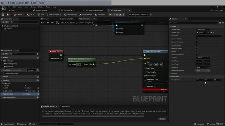
Task: Click the My Blueprint settings gear
Action: tap(38, 54)
